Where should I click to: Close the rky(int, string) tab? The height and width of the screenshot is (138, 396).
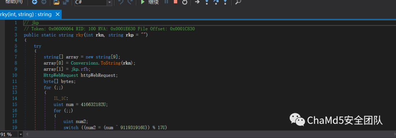pos(57,14)
